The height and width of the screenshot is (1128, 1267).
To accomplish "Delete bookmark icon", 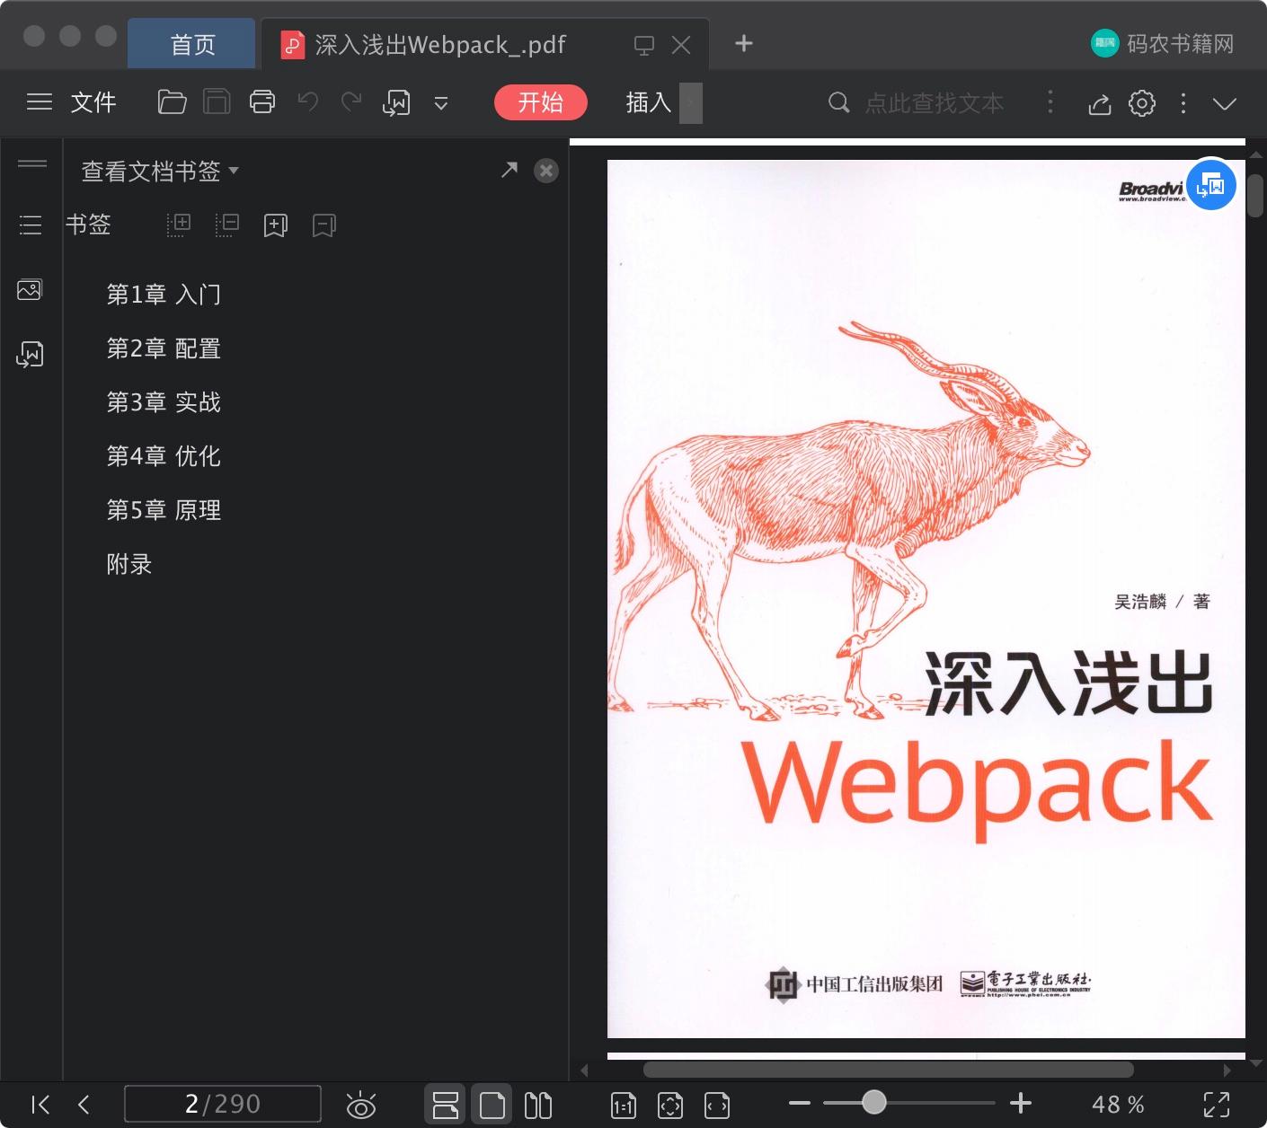I will (x=324, y=225).
